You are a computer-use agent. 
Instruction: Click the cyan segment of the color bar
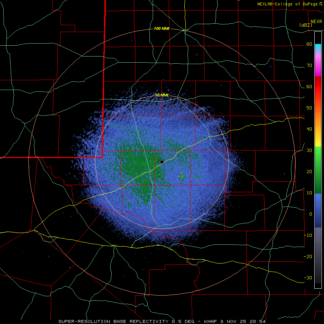click(x=318, y=47)
